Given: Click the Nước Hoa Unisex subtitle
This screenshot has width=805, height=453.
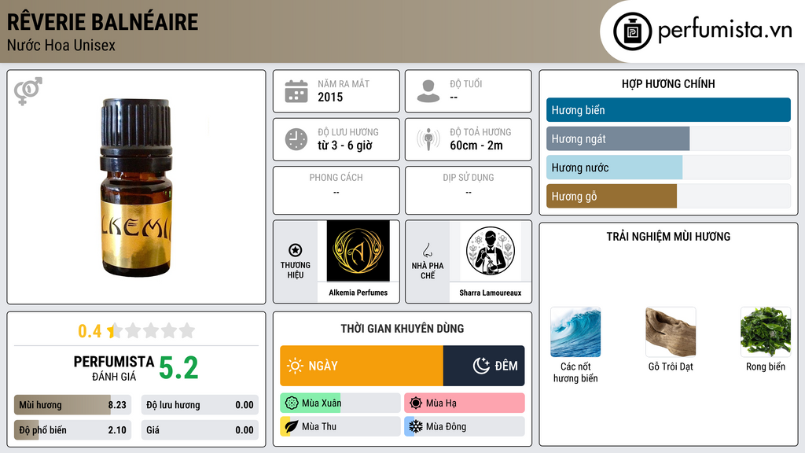Looking at the screenshot, I should click(x=61, y=46).
